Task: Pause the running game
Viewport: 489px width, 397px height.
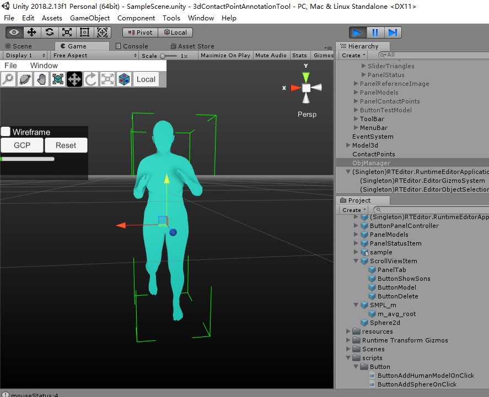Action: tap(375, 32)
